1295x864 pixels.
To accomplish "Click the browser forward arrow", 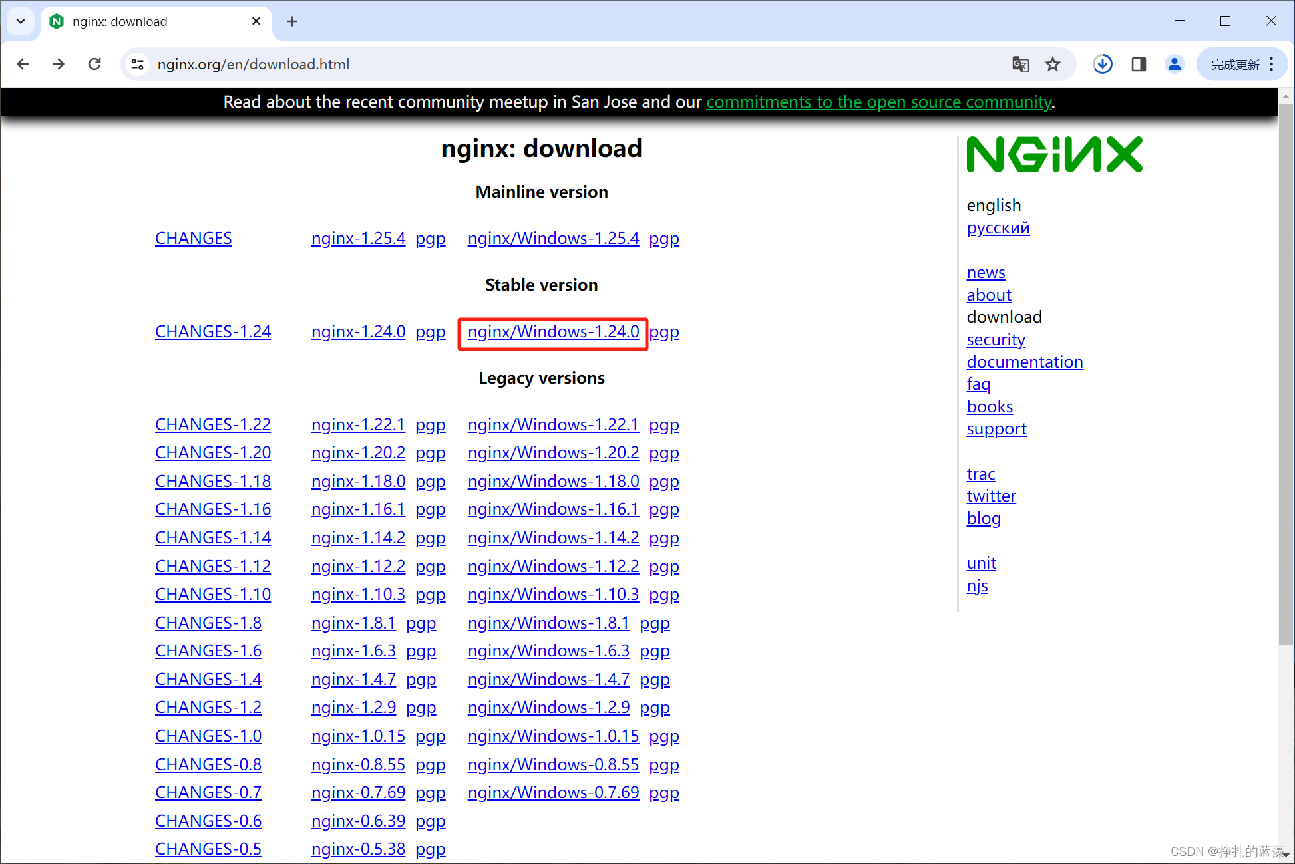I will 59,64.
